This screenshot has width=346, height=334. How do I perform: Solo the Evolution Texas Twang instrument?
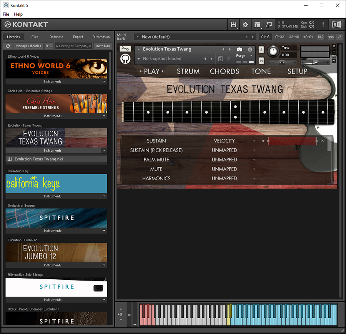tap(261, 50)
